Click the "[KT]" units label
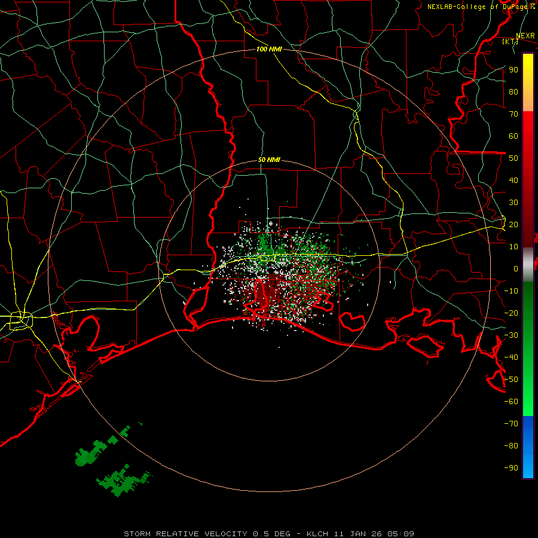The width and height of the screenshot is (538, 538). pyautogui.click(x=510, y=41)
